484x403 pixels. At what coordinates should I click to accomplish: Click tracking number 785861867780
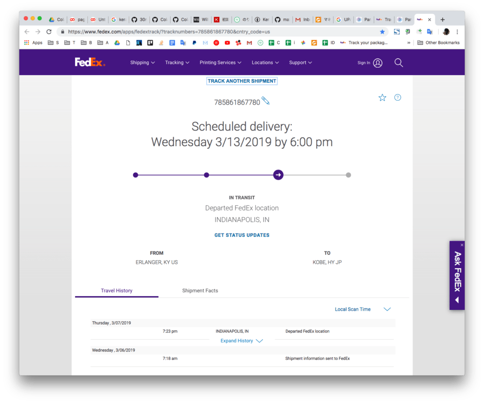point(237,102)
